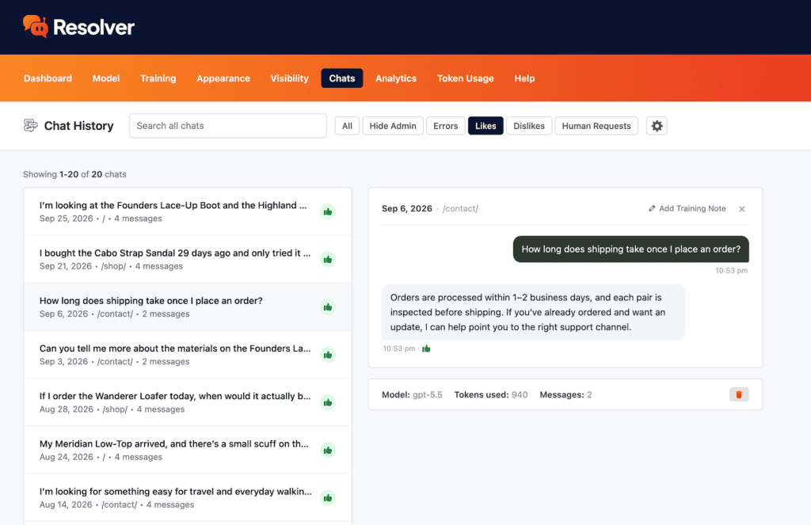Select the shipping time chat in list
Viewport: 811px width, 525px height.
coord(187,307)
